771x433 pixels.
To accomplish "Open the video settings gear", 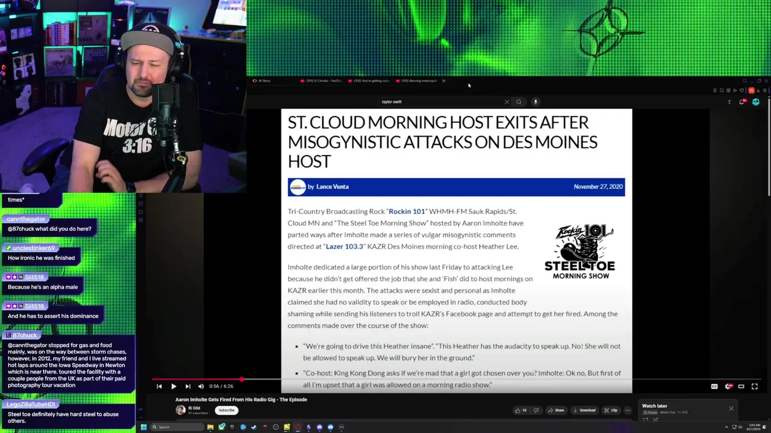I will point(728,387).
